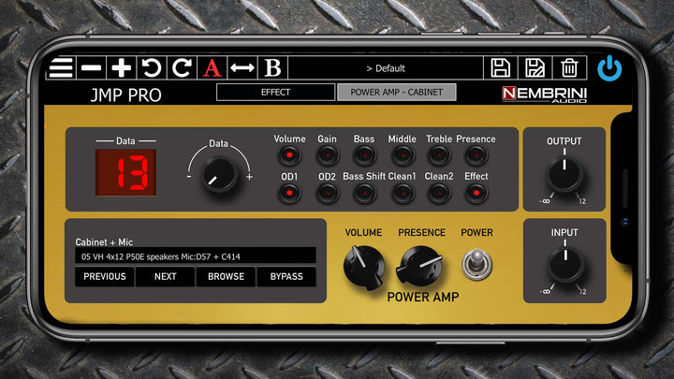Viewport: 674px width, 379px height.
Task: Click the plus zoom-in icon
Action: pyautogui.click(x=121, y=68)
